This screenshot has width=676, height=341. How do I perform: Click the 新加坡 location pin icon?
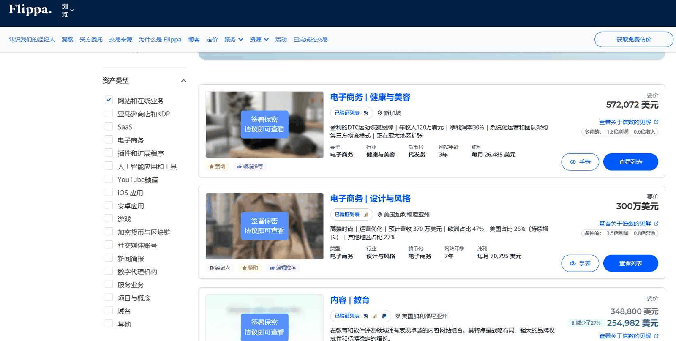coord(379,113)
